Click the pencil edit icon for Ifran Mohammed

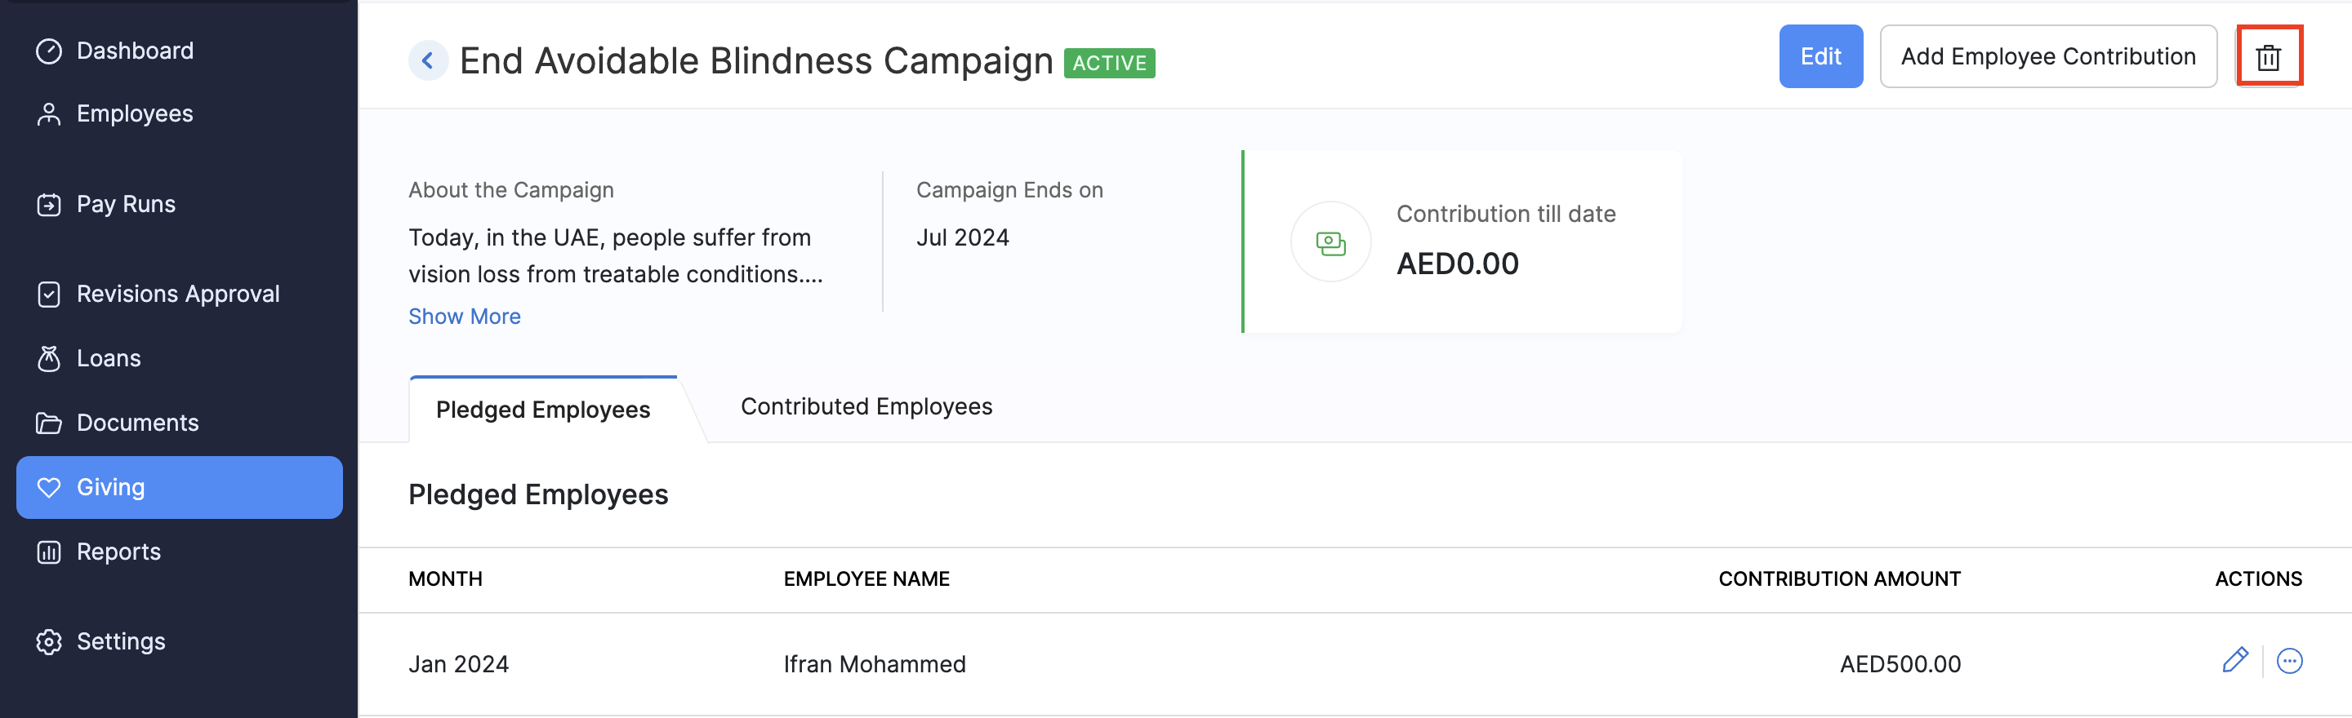2234,661
